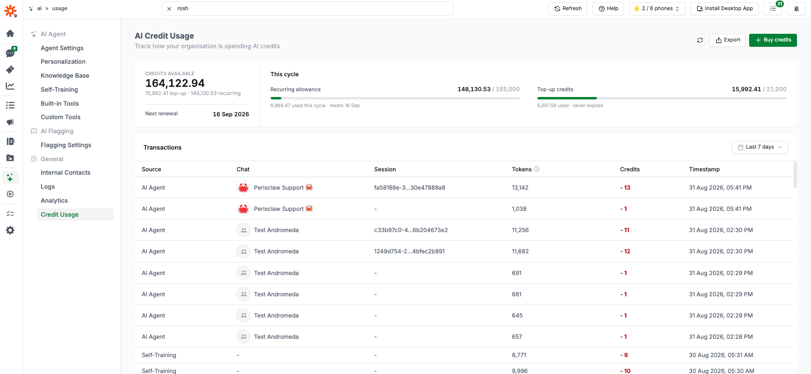Open Knowledge Base
Image resolution: width=811 pixels, height=374 pixels.
pyautogui.click(x=65, y=76)
